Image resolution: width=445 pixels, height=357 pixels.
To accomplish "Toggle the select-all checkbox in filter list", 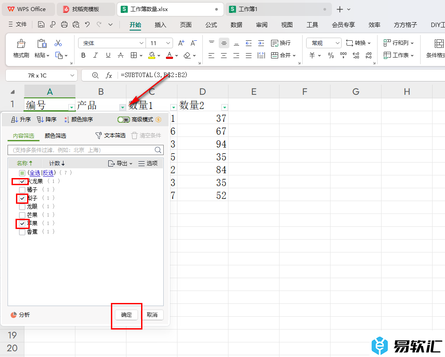I will click(22, 173).
